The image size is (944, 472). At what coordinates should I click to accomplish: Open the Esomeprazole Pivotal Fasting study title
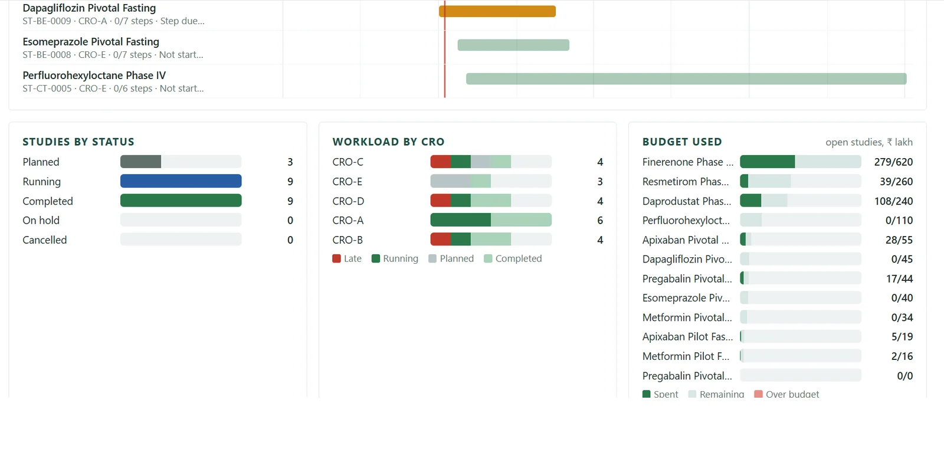pos(91,42)
